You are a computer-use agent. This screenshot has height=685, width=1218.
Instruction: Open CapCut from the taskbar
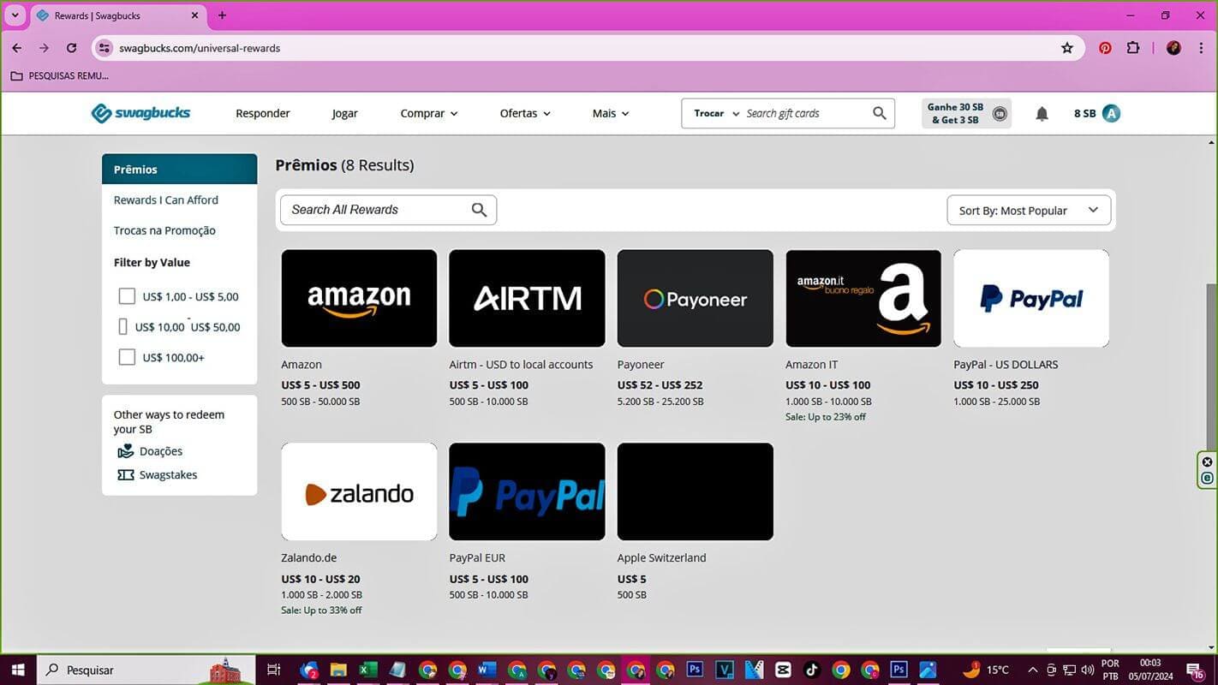coord(783,670)
